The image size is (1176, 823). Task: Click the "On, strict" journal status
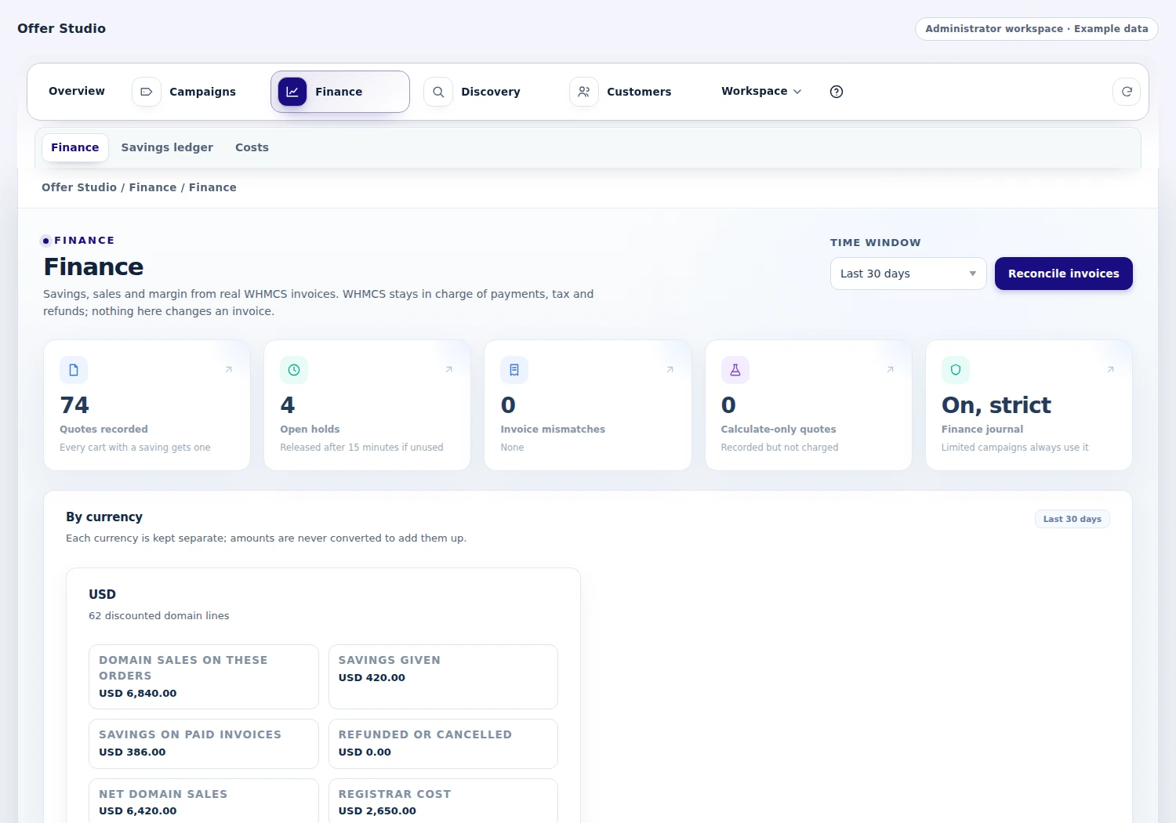(x=996, y=405)
